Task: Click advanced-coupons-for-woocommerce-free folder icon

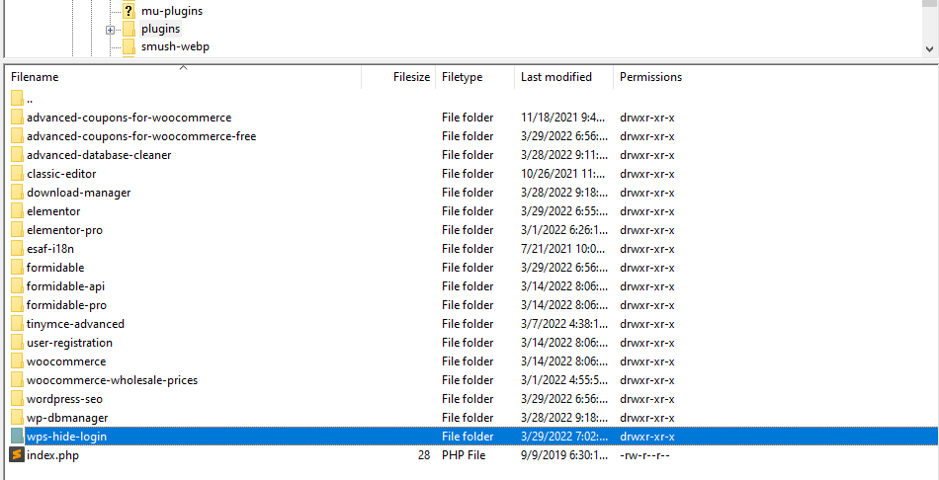Action: 17,136
